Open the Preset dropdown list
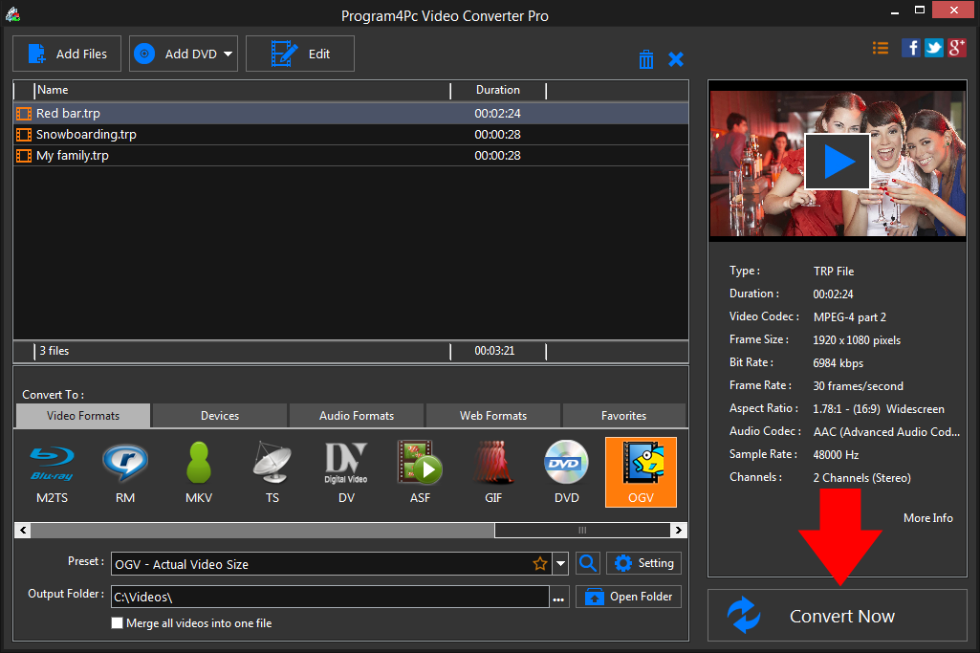Image resolution: width=980 pixels, height=653 pixels. click(561, 563)
